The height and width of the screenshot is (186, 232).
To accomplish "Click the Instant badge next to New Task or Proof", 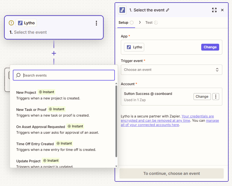I will [57, 109].
